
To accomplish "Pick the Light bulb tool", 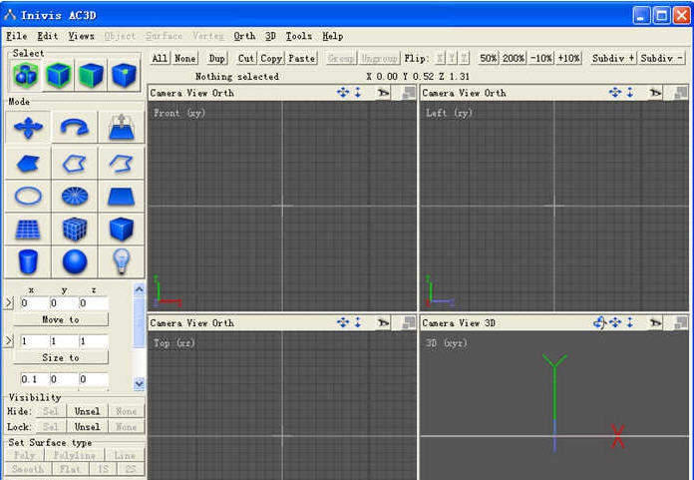I will tap(122, 261).
